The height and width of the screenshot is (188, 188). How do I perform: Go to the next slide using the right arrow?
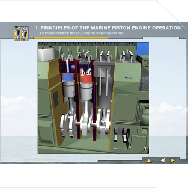pos(173,161)
